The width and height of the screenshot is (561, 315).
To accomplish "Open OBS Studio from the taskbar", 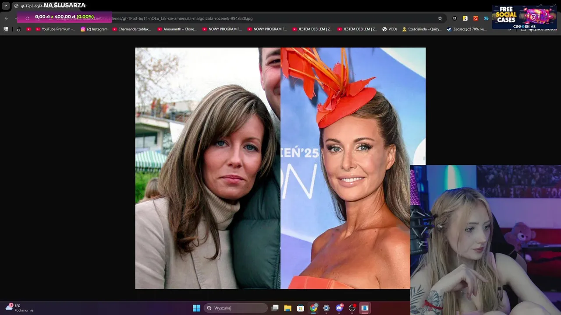I will pos(352,308).
